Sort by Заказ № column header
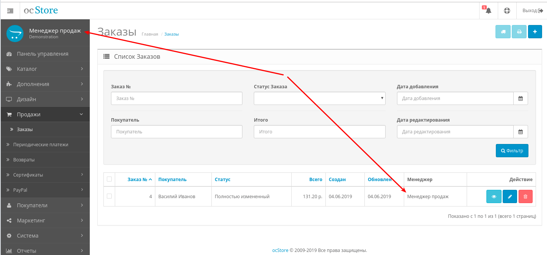Viewport: 547px width, 255px height. tap(140, 180)
